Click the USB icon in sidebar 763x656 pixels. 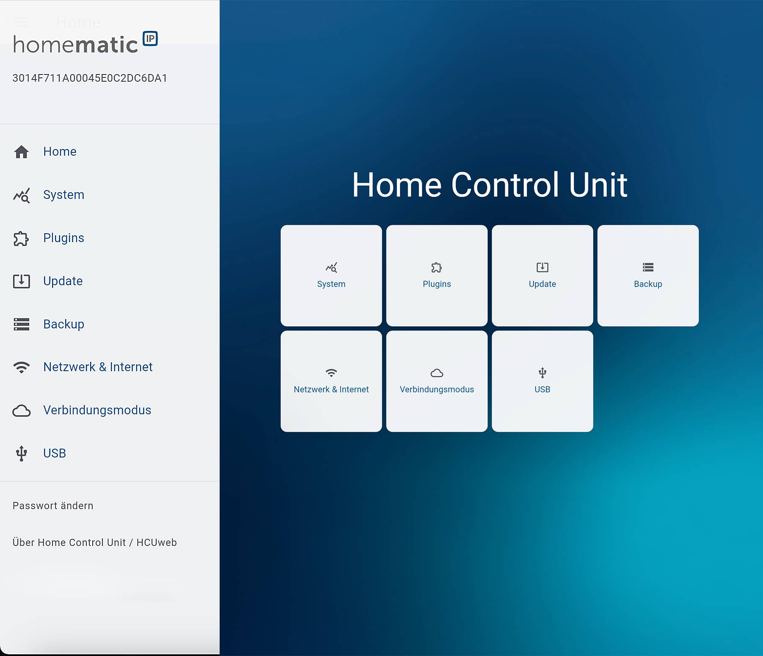coord(22,453)
